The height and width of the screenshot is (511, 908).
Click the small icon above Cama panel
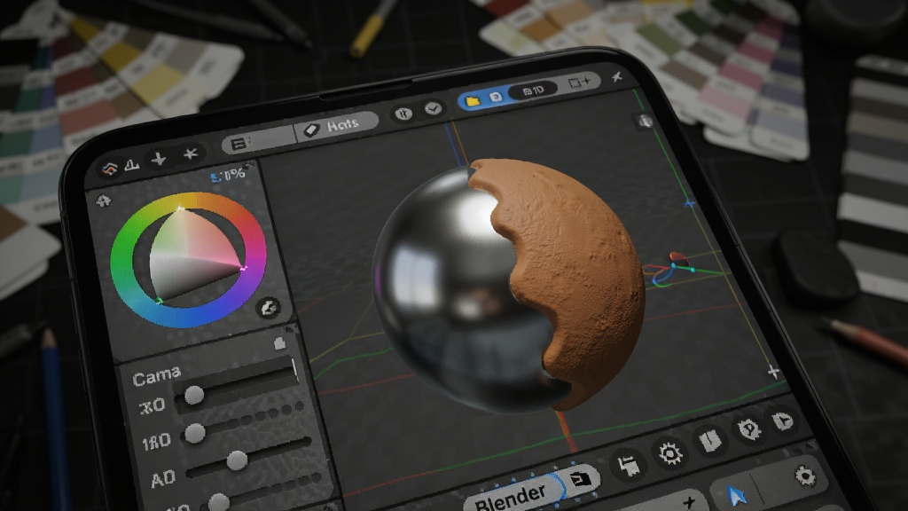pyautogui.click(x=279, y=343)
